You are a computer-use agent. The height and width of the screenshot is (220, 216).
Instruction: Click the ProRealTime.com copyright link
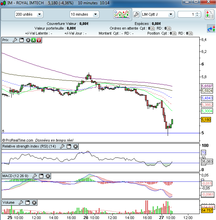point(18,140)
